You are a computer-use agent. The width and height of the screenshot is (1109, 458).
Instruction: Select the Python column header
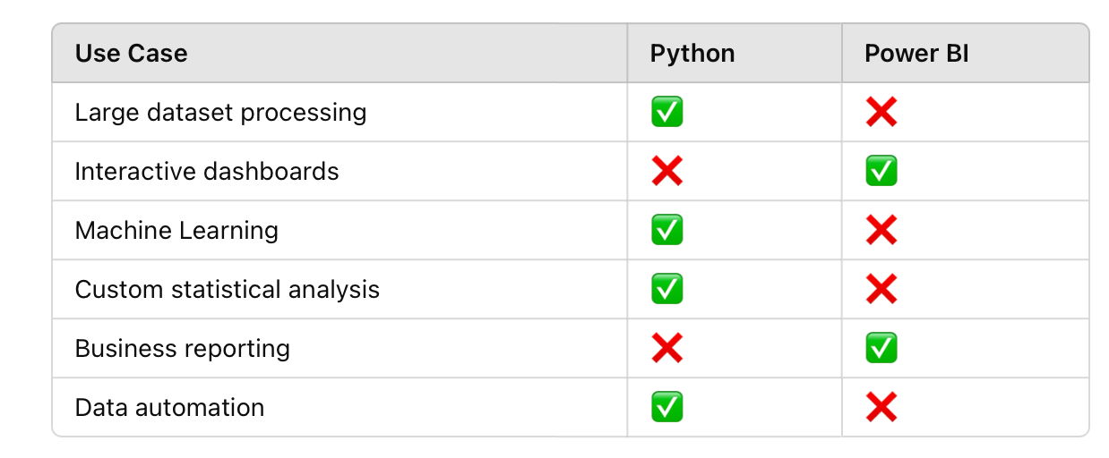(x=692, y=54)
